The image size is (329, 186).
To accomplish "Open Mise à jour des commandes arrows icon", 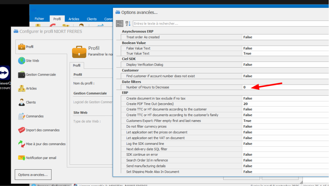I will pyautogui.click(x=22, y=144).
